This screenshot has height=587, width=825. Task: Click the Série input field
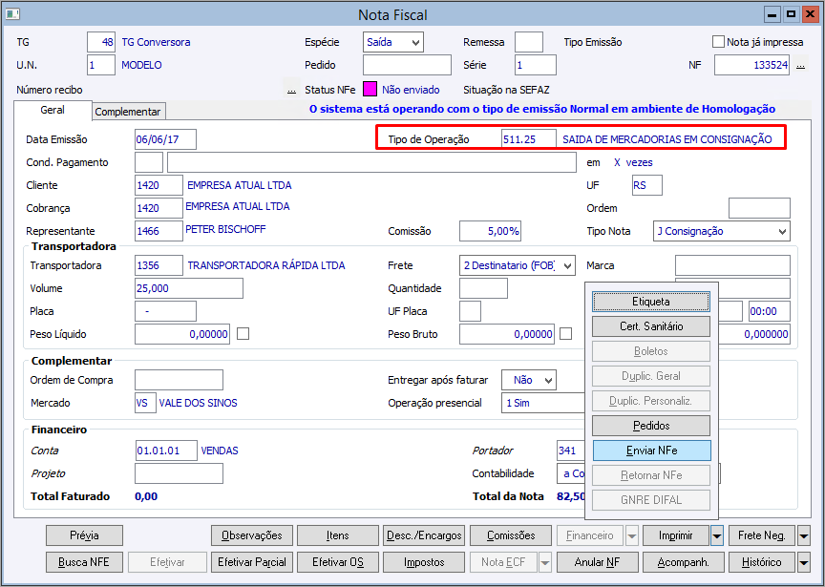(x=535, y=65)
